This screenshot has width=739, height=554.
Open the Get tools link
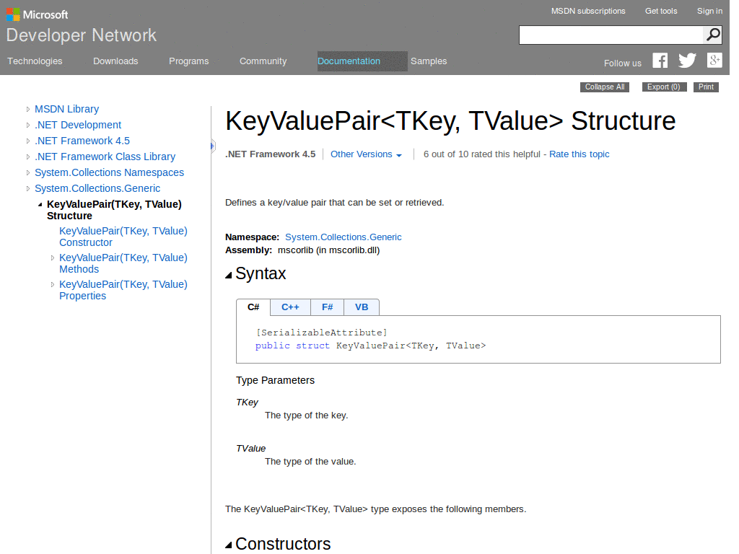point(661,11)
